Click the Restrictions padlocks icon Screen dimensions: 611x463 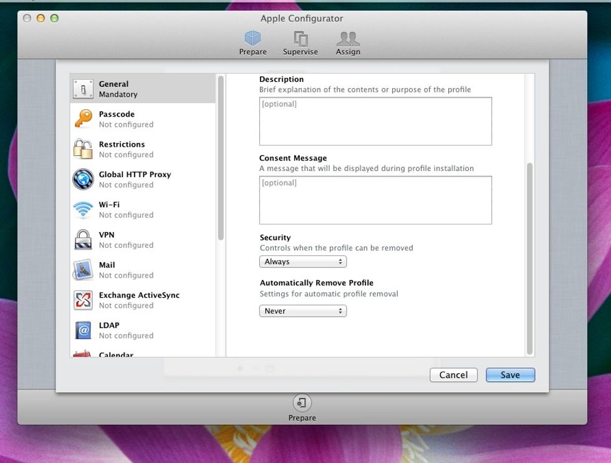pos(83,149)
